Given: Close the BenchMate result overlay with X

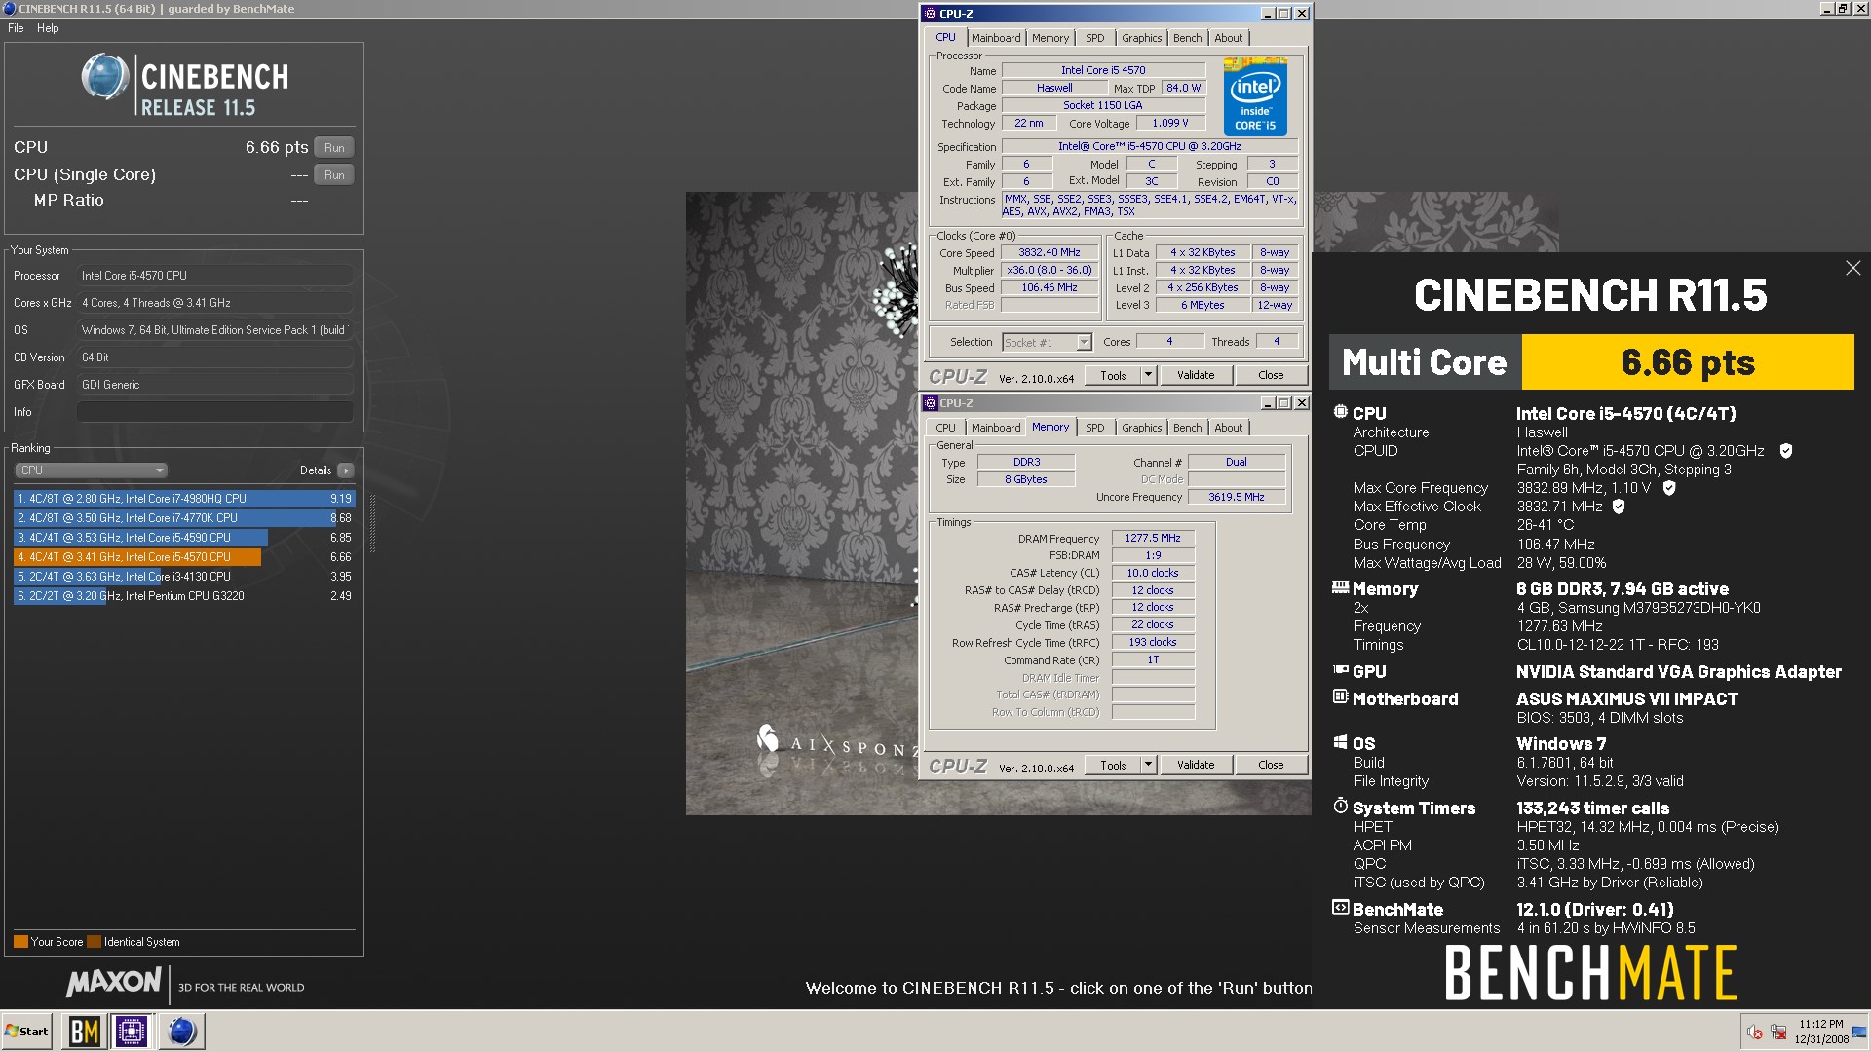Looking at the screenshot, I should point(1852,268).
